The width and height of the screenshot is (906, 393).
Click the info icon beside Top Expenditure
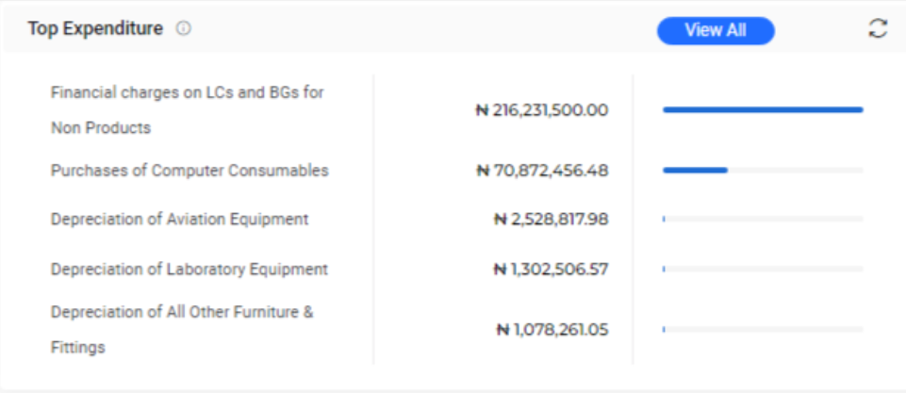click(x=183, y=28)
